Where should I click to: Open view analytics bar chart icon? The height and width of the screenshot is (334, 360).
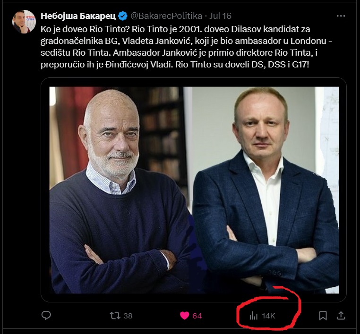point(254,316)
